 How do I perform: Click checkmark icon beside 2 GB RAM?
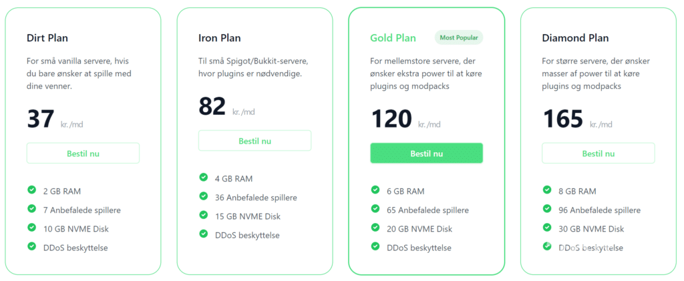click(x=31, y=190)
